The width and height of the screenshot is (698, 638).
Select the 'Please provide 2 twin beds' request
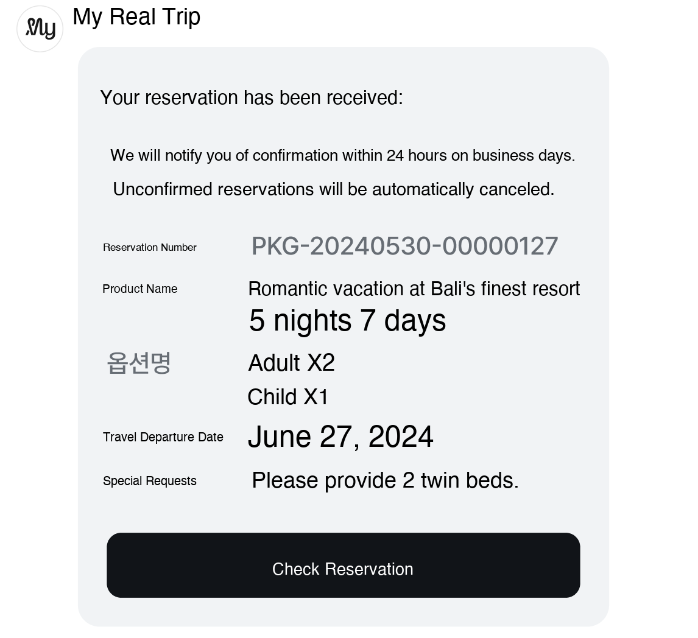pyautogui.click(x=385, y=480)
